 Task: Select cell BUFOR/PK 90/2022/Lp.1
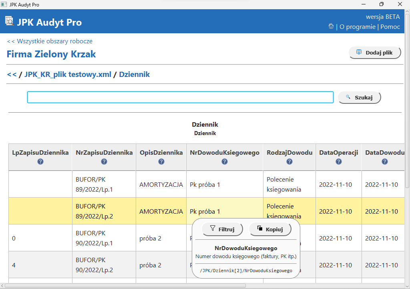(104, 238)
